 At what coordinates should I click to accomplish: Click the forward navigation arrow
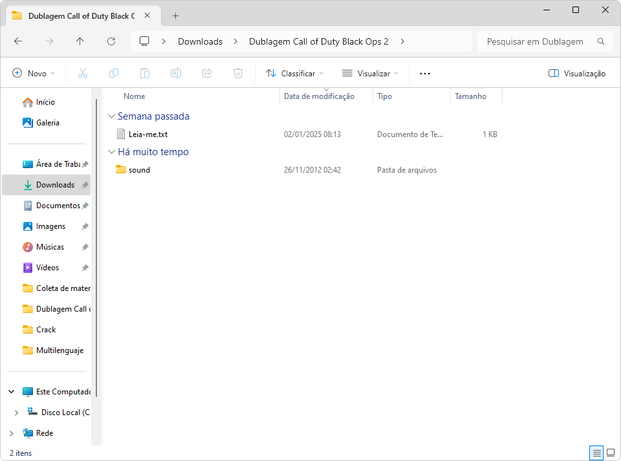tap(49, 41)
